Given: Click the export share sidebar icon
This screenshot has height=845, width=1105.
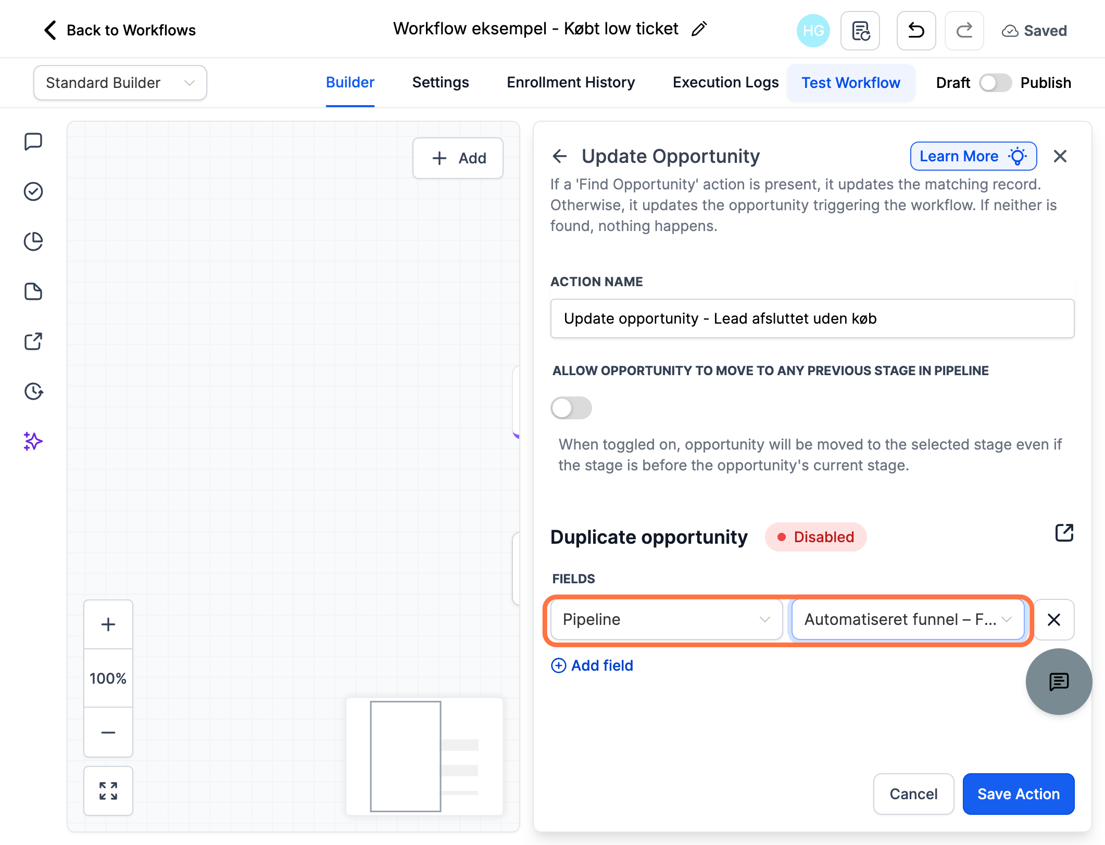Looking at the screenshot, I should click(x=33, y=341).
